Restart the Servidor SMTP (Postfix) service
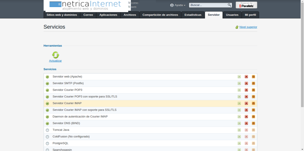This screenshot has width=304, height=151. (x=254, y=83)
